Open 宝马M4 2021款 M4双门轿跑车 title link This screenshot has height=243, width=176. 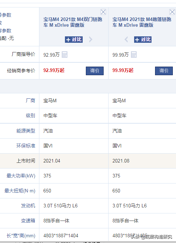73,22
